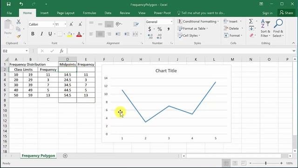
Task: Open the File tab
Action: click(9, 13)
